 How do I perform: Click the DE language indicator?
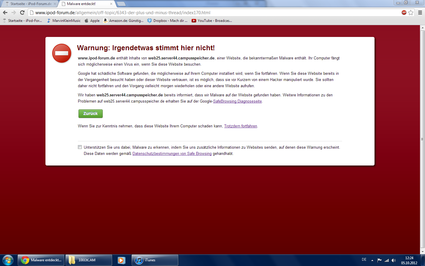(364, 259)
